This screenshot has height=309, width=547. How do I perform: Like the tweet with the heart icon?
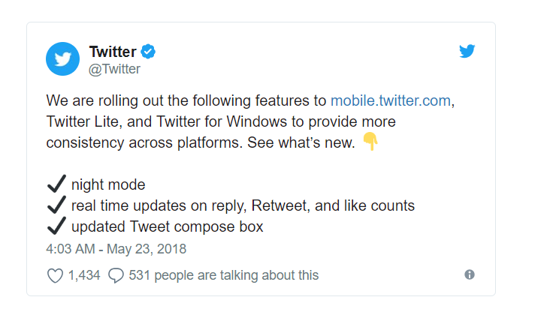[x=55, y=275]
